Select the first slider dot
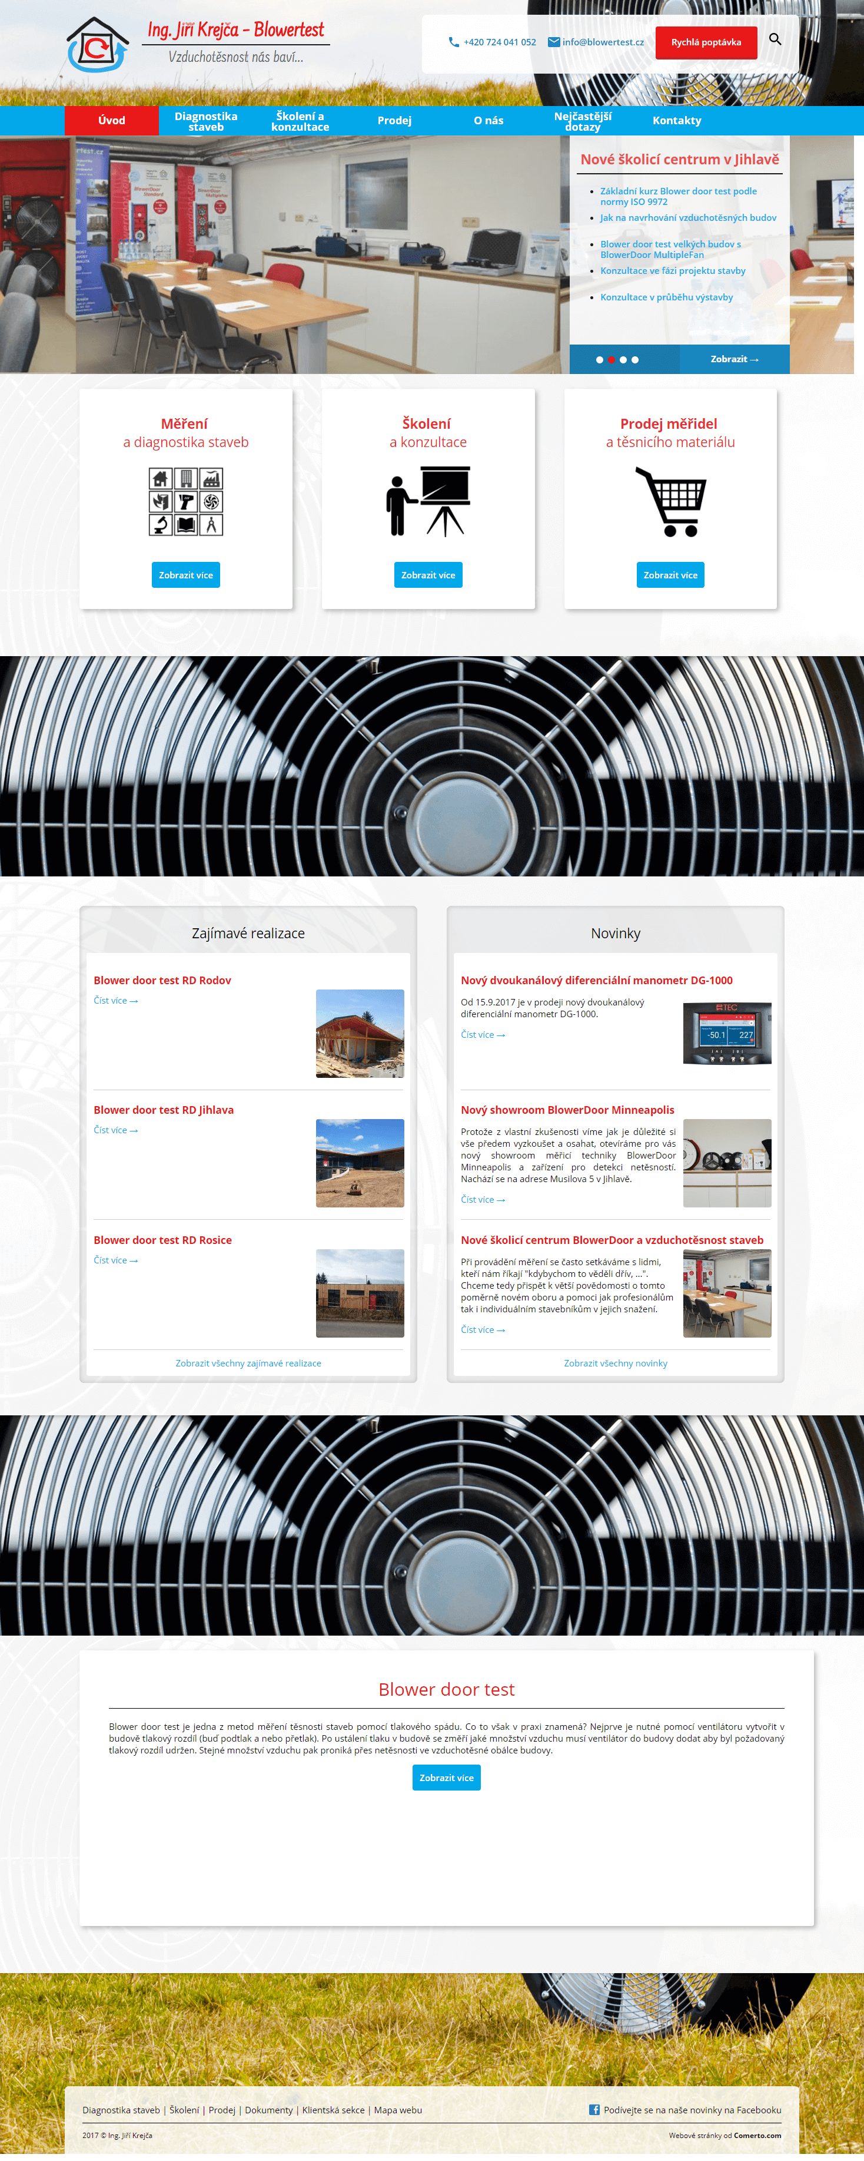Image resolution: width=864 pixels, height=2161 pixels. click(599, 360)
